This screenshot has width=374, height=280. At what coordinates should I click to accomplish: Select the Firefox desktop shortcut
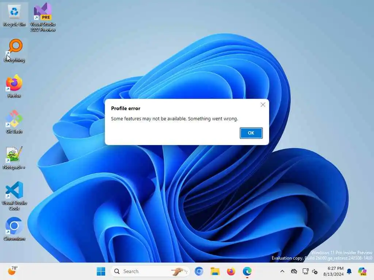(14, 86)
